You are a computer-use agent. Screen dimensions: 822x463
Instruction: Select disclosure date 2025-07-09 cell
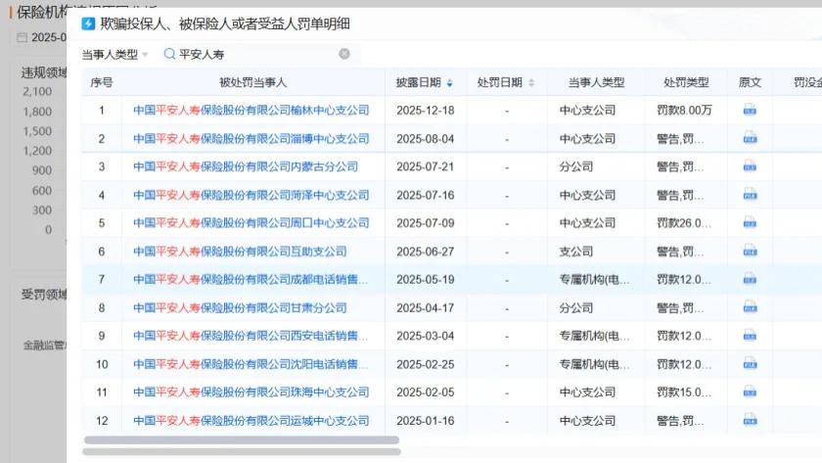[425, 223]
